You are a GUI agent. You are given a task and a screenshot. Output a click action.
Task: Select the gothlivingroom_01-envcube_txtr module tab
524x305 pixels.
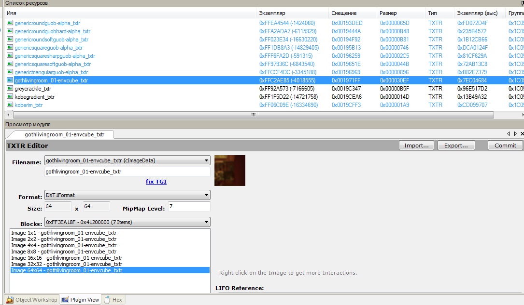(64, 134)
